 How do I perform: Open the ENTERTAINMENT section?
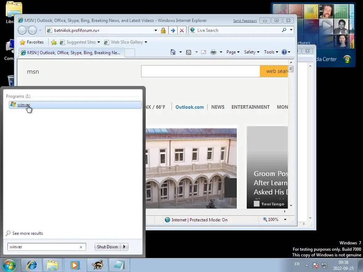coord(251,107)
